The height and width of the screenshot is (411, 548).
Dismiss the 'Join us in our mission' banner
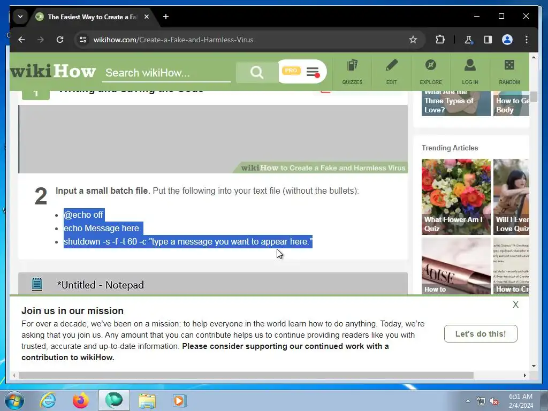pos(515,305)
